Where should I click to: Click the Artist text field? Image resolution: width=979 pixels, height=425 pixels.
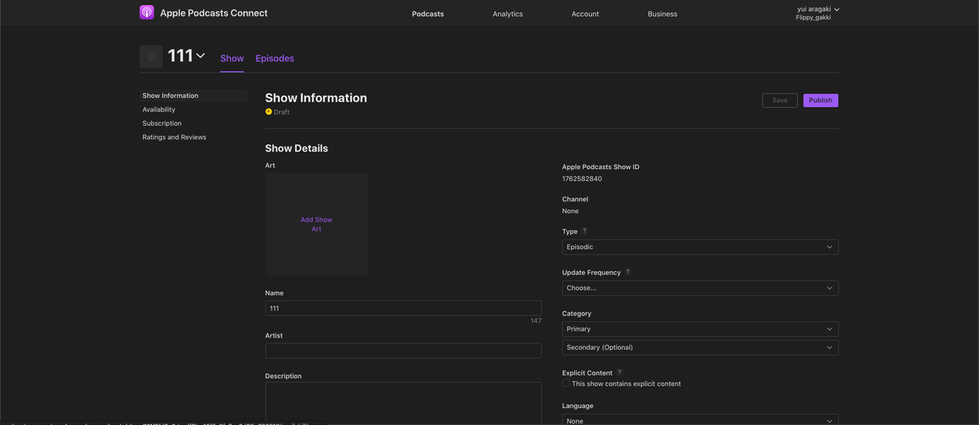[x=403, y=351]
